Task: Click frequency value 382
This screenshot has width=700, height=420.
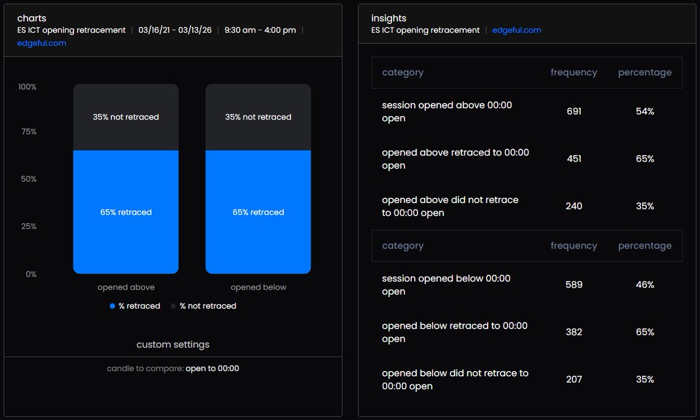Action: [574, 332]
